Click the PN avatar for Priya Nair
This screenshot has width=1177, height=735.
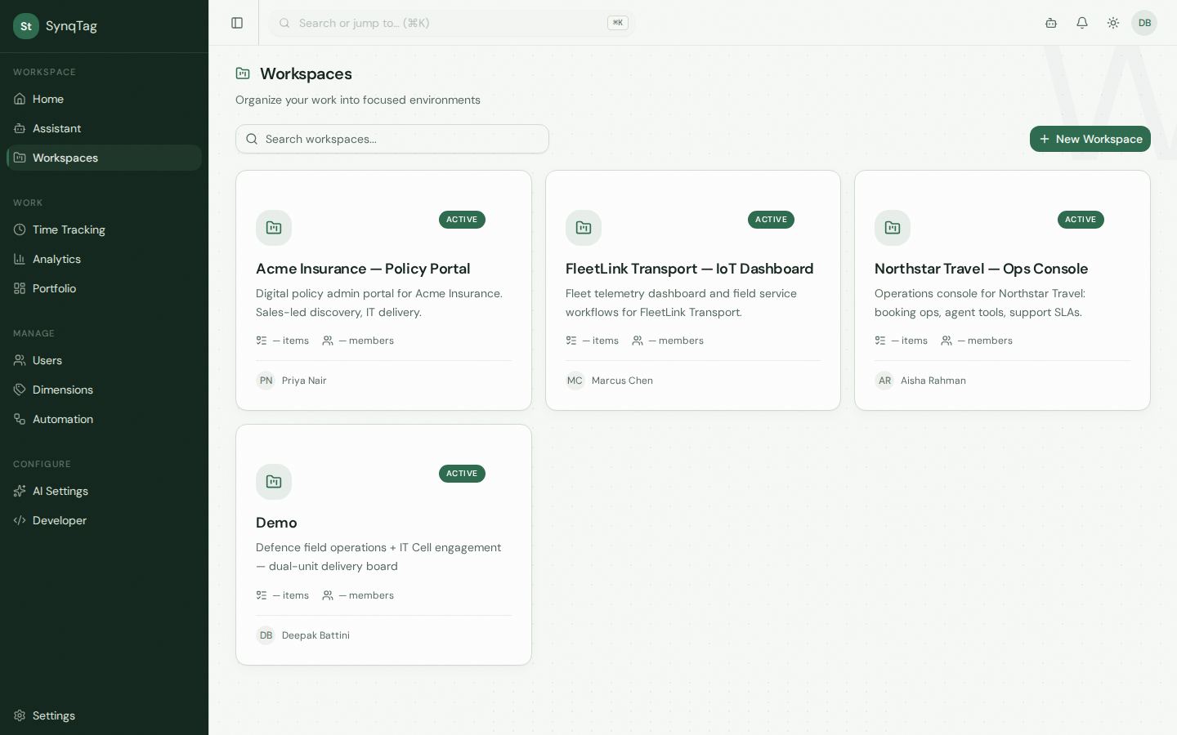tap(266, 381)
